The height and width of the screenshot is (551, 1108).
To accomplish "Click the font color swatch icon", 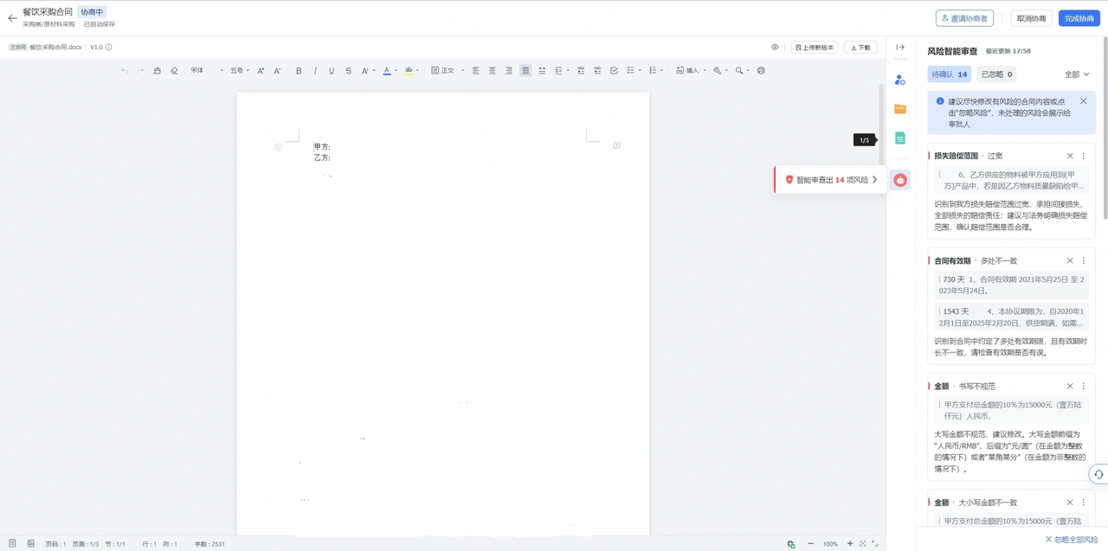I will tap(386, 71).
